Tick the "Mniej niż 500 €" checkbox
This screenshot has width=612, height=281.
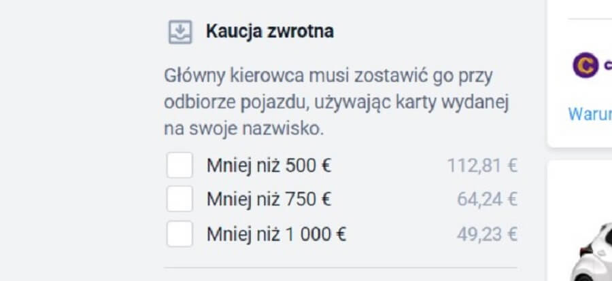pos(180,165)
